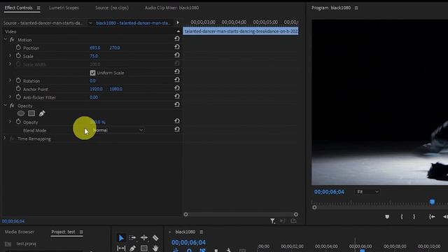Switch to Source (no clips) tab
448x252 pixels.
[112, 8]
